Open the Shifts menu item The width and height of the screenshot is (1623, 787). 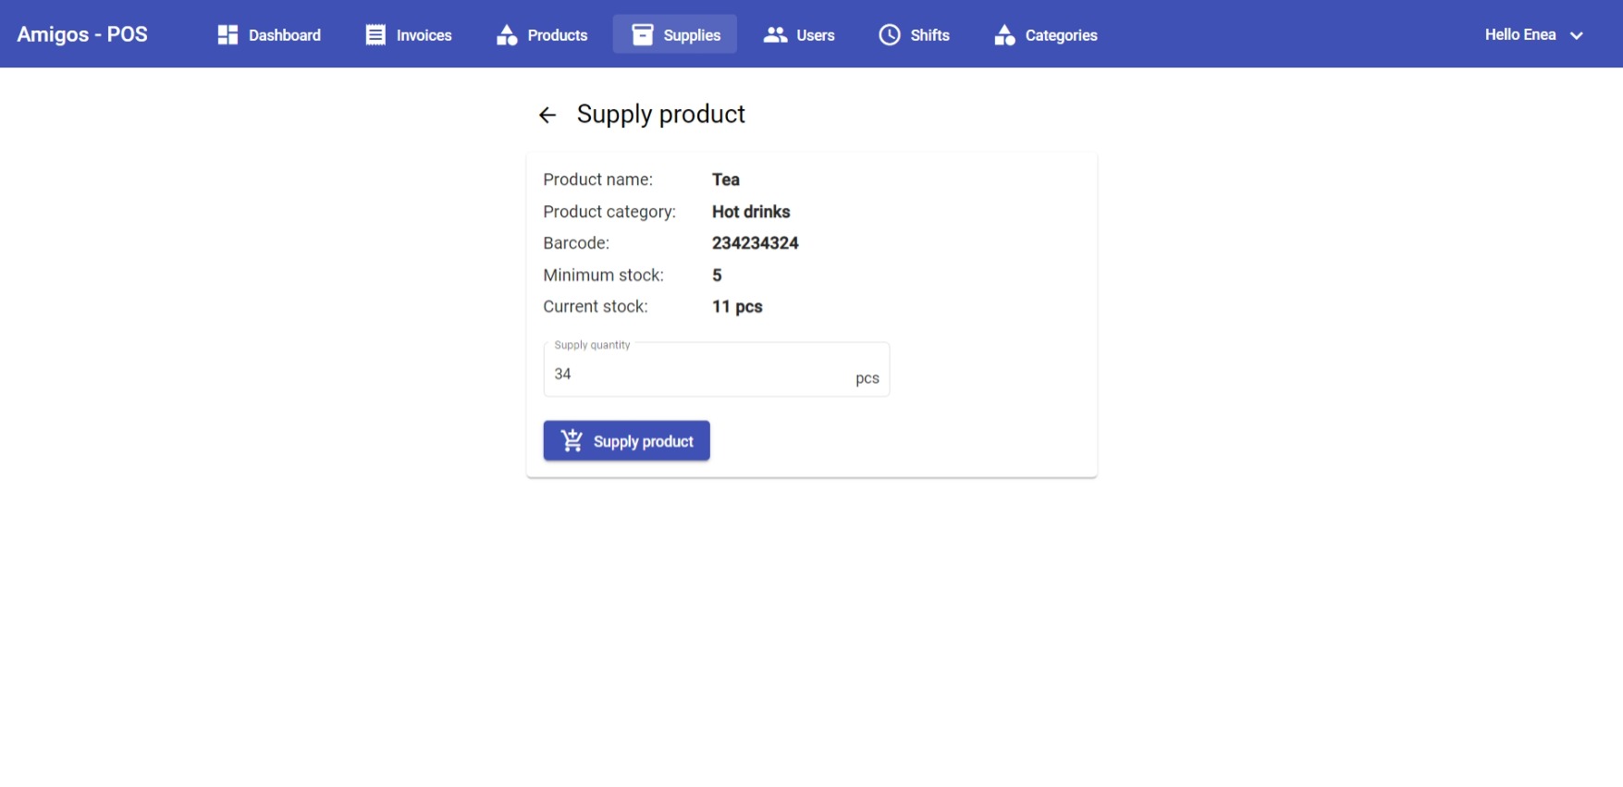click(914, 34)
